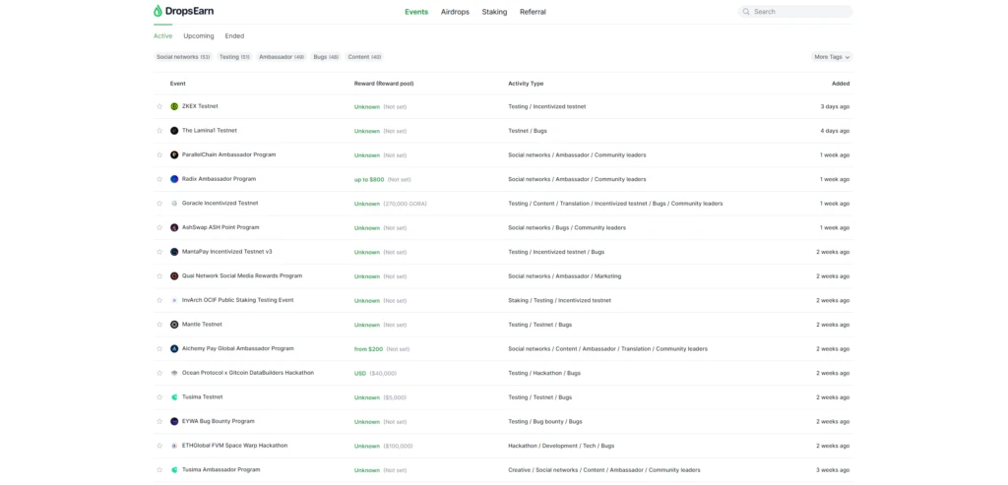
Task: Click the Tusima Ambassador Program icon
Action: (174, 469)
